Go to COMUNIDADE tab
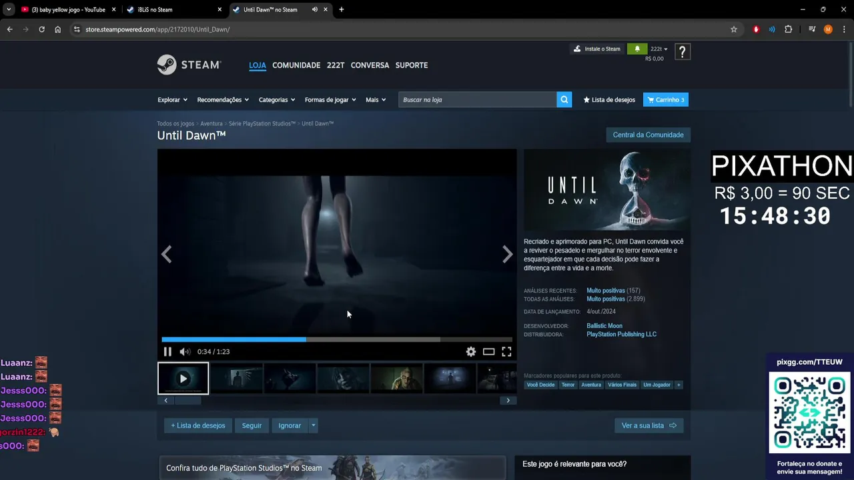Screen dimensions: 854x480 pyautogui.click(x=296, y=65)
